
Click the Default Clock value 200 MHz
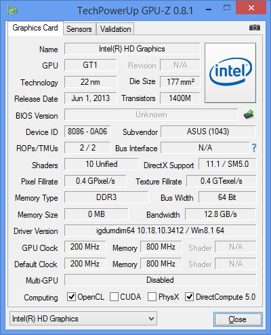tap(85, 264)
